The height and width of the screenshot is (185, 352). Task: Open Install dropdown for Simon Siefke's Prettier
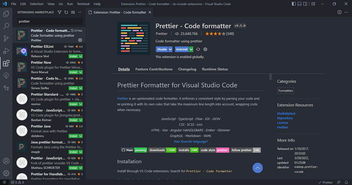click(81, 88)
